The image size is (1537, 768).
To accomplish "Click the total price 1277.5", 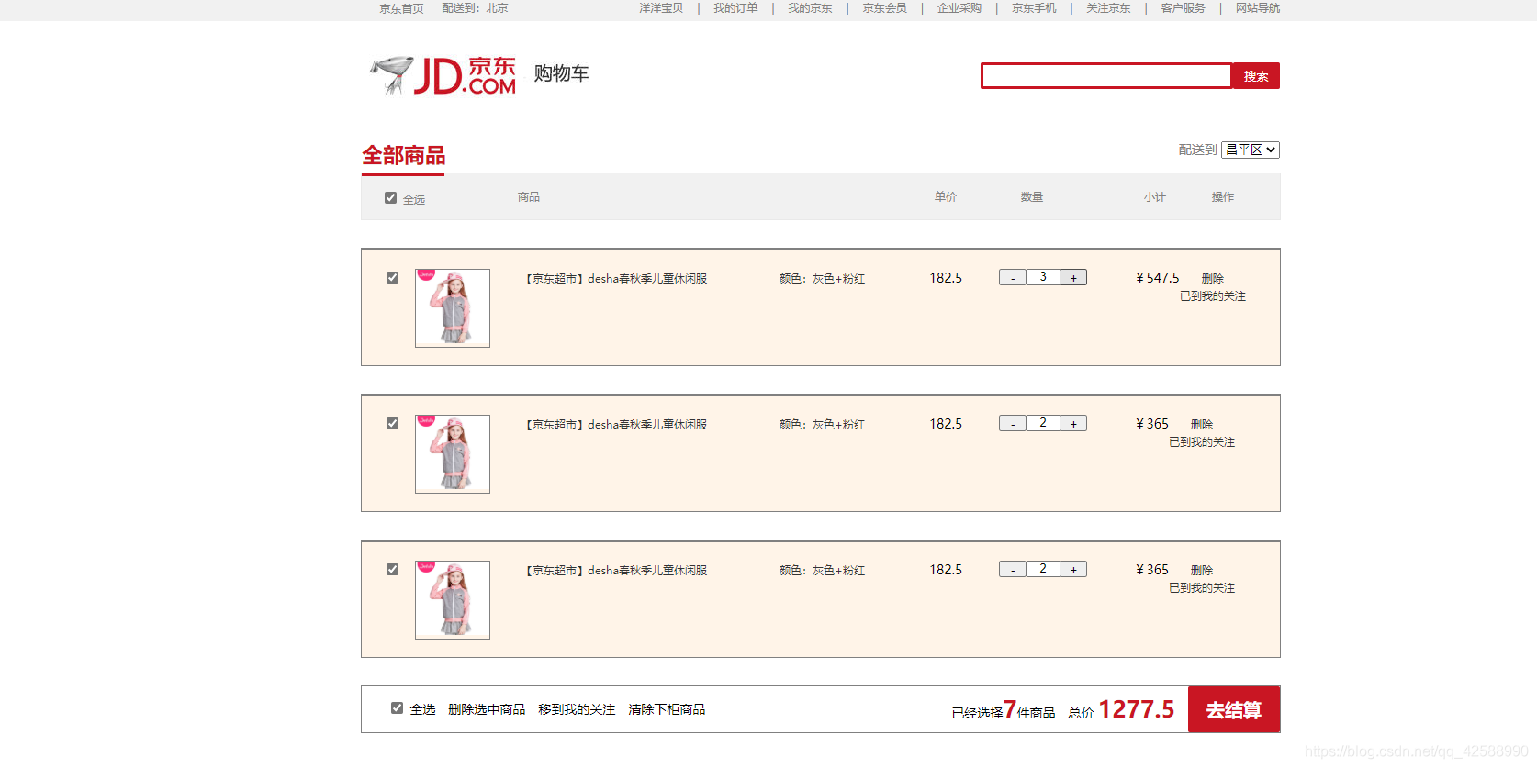I will 1137,709.
